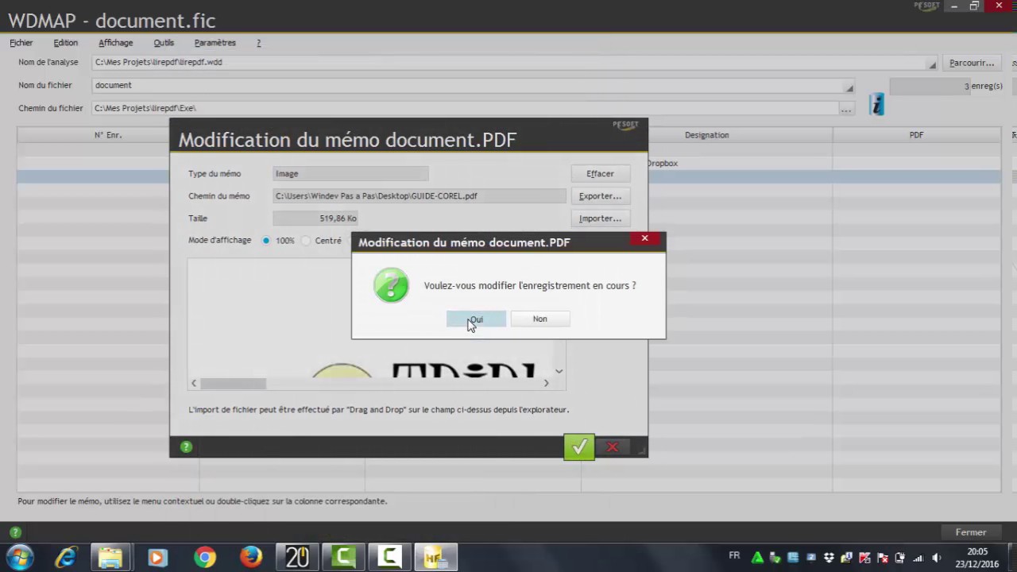Open the Fichier menu

[x=21, y=43]
